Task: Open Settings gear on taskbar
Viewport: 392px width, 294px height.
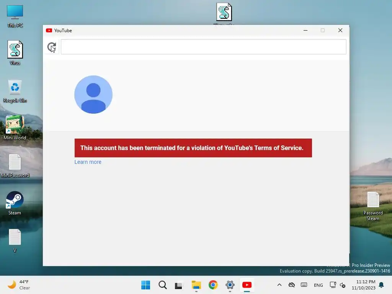Action: (x=230, y=285)
